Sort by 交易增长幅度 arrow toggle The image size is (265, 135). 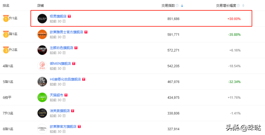pos(243,6)
